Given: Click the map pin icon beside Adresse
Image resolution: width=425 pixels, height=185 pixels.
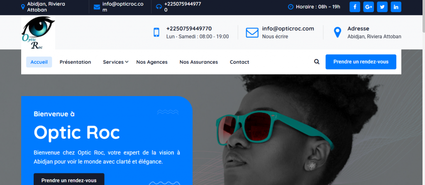Looking at the screenshot, I should pos(337,32).
